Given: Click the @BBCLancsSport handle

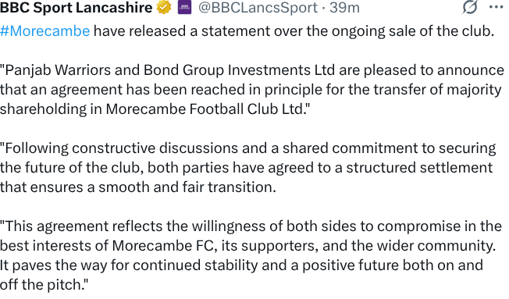Looking at the screenshot, I should (258, 7).
